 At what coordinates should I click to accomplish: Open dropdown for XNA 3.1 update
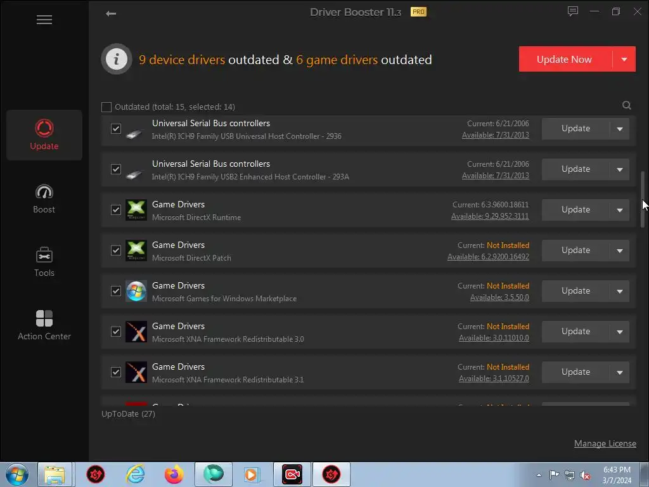620,372
